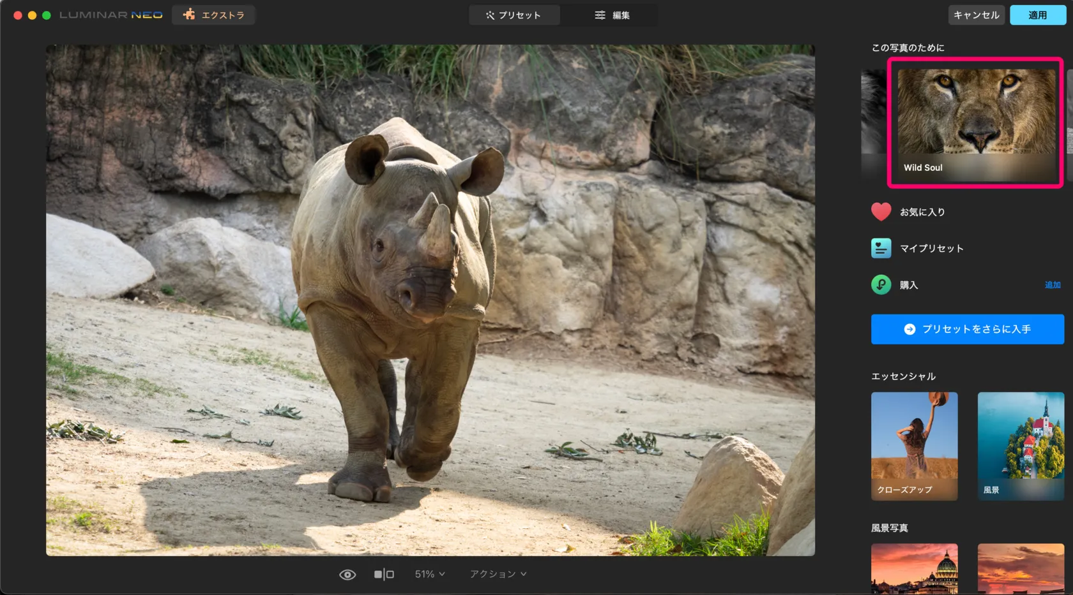Click the green 購入 purchased icon

(881, 284)
